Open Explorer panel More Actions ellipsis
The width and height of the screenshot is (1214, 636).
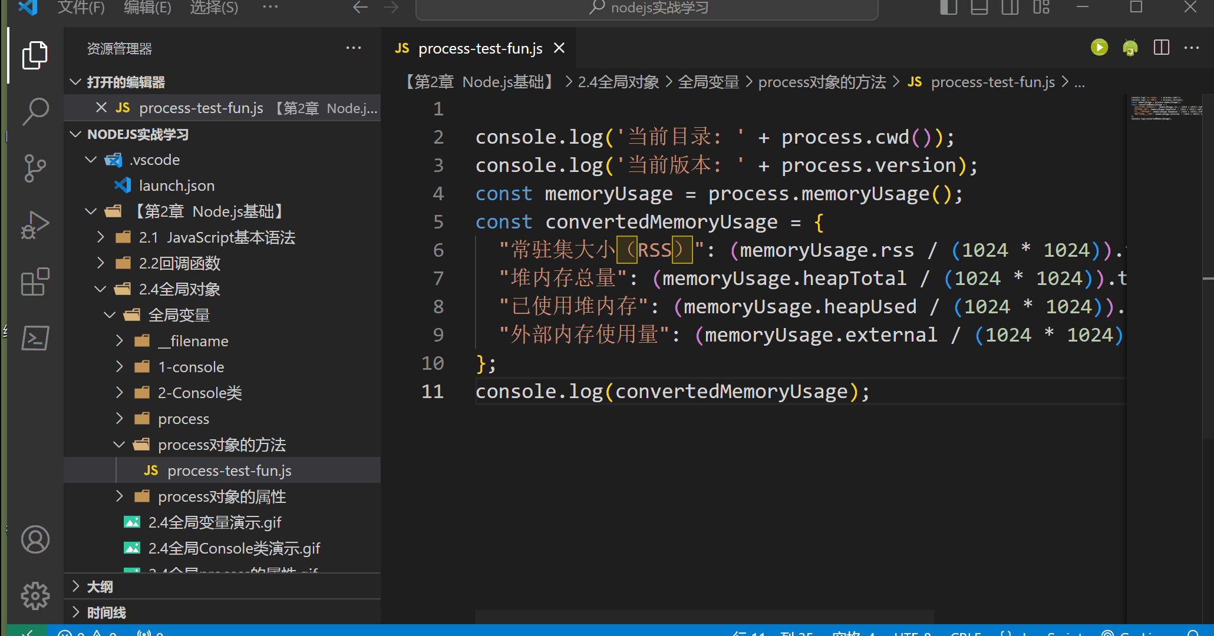[354, 48]
